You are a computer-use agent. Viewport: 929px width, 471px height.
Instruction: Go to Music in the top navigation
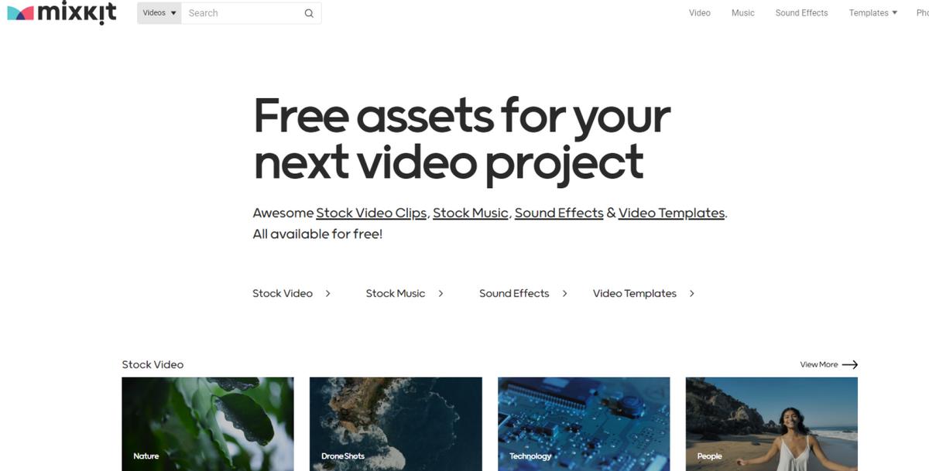(x=743, y=13)
